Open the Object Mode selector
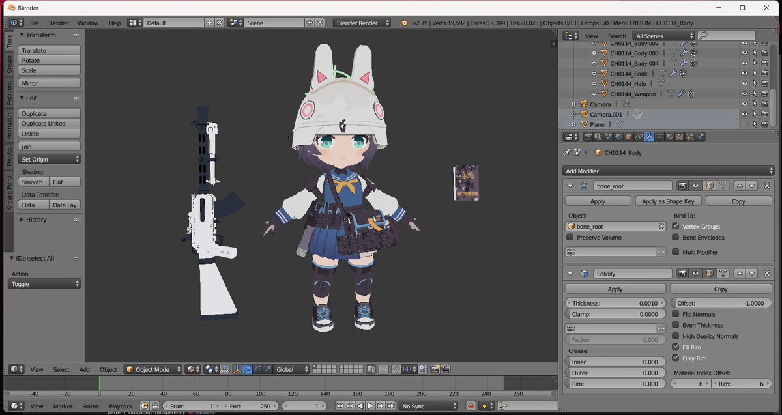The width and height of the screenshot is (782, 415). click(152, 369)
